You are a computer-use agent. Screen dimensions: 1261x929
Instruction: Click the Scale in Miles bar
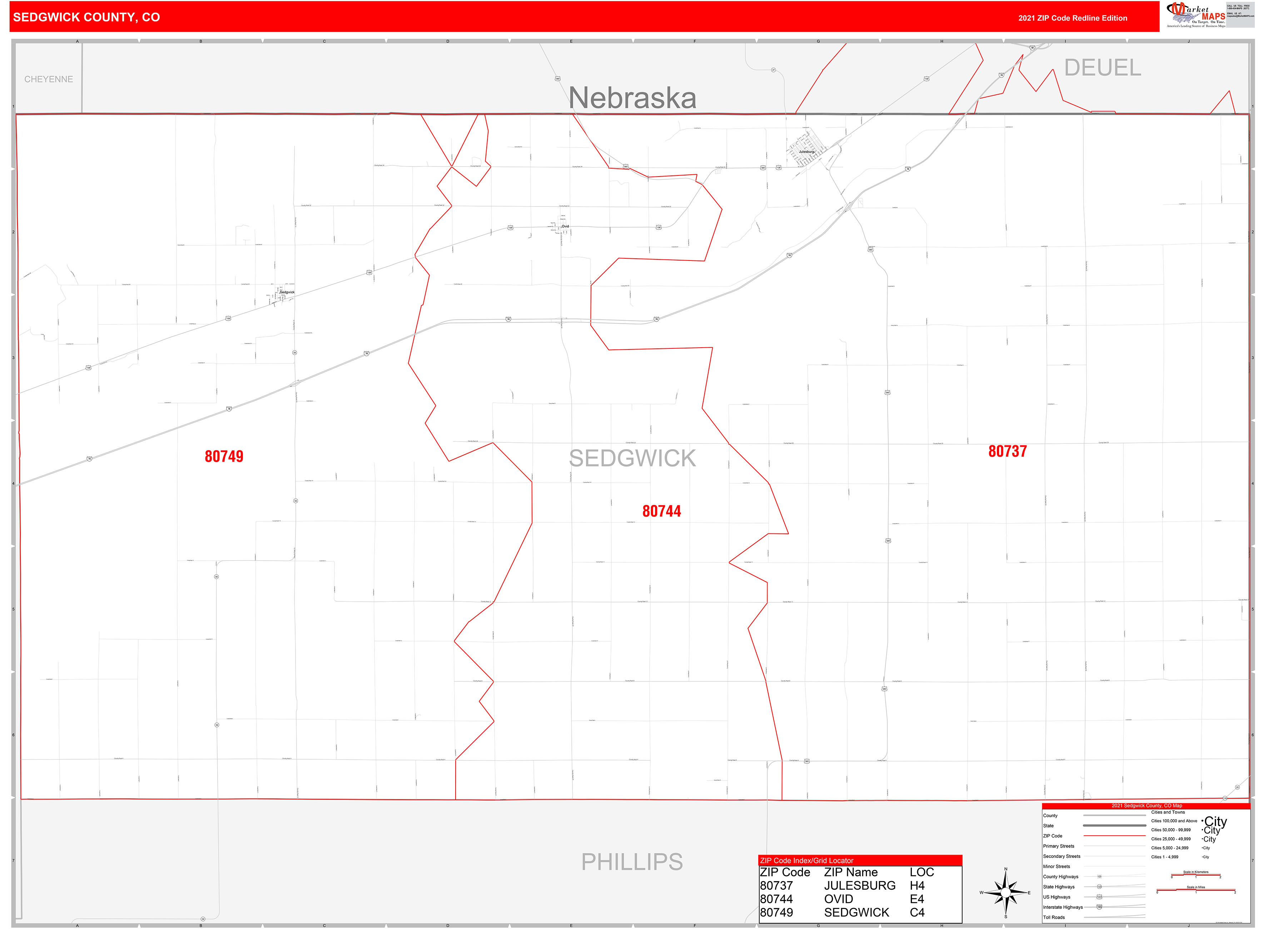tap(1196, 890)
